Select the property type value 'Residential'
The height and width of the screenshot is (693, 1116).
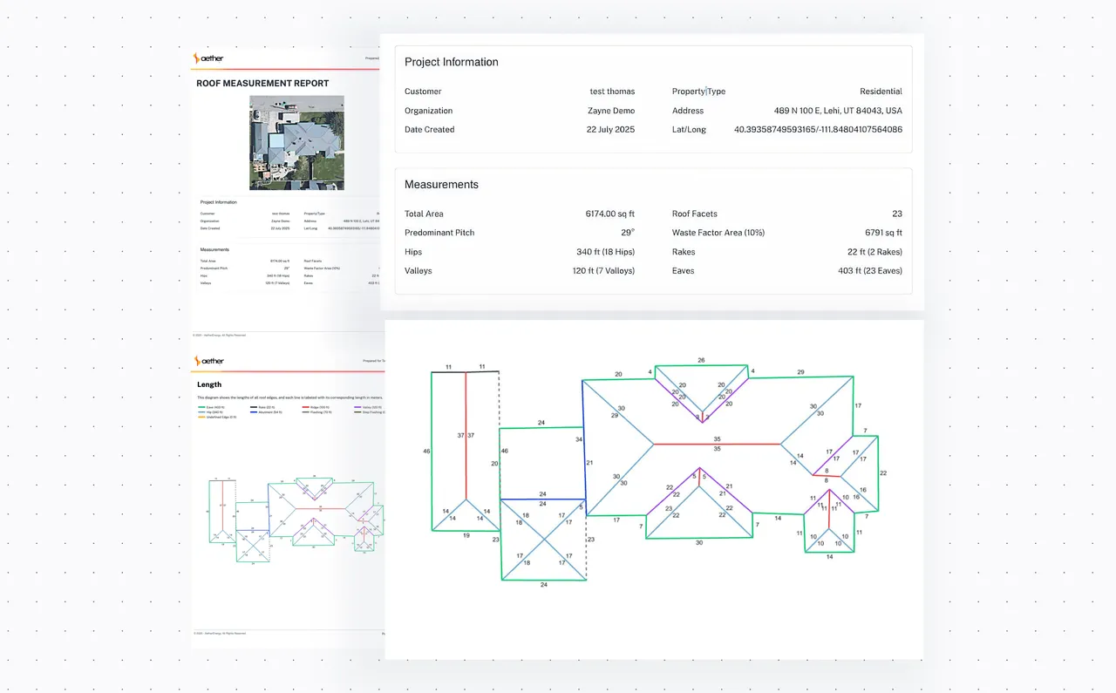pos(881,92)
